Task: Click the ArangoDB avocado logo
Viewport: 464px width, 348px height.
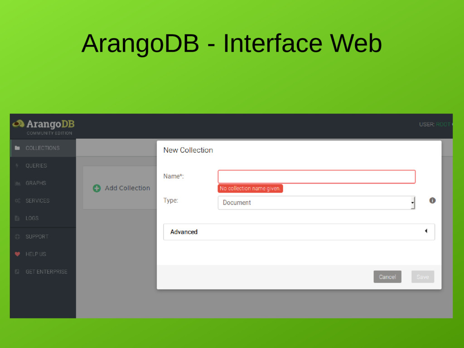Action: point(18,124)
